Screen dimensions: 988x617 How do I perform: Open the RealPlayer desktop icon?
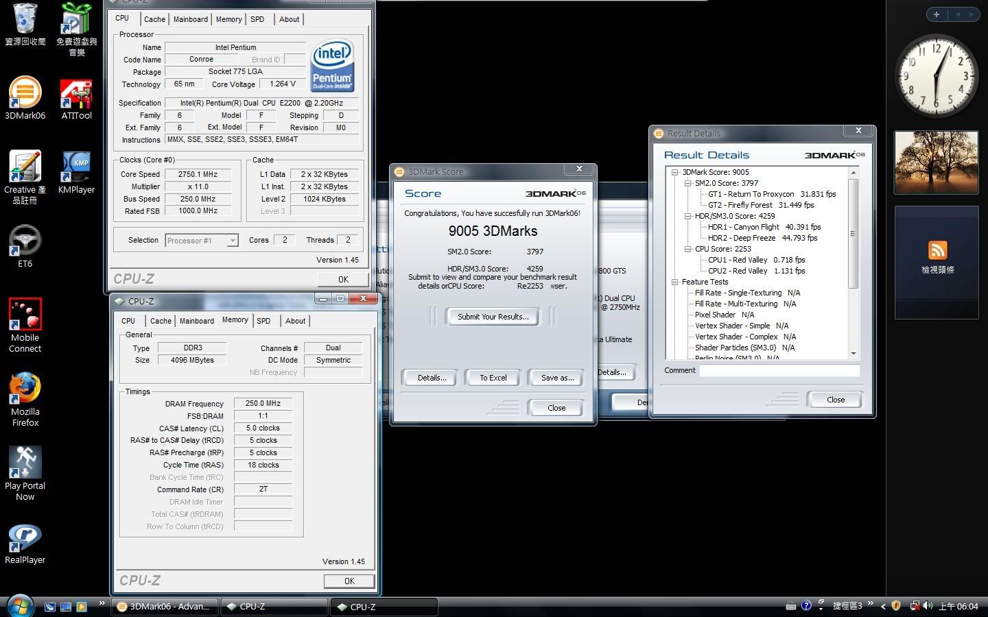25,544
